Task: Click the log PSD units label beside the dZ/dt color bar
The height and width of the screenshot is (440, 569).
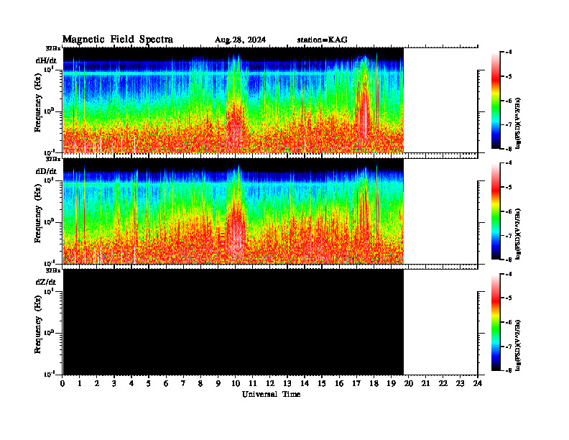Action: [518, 345]
